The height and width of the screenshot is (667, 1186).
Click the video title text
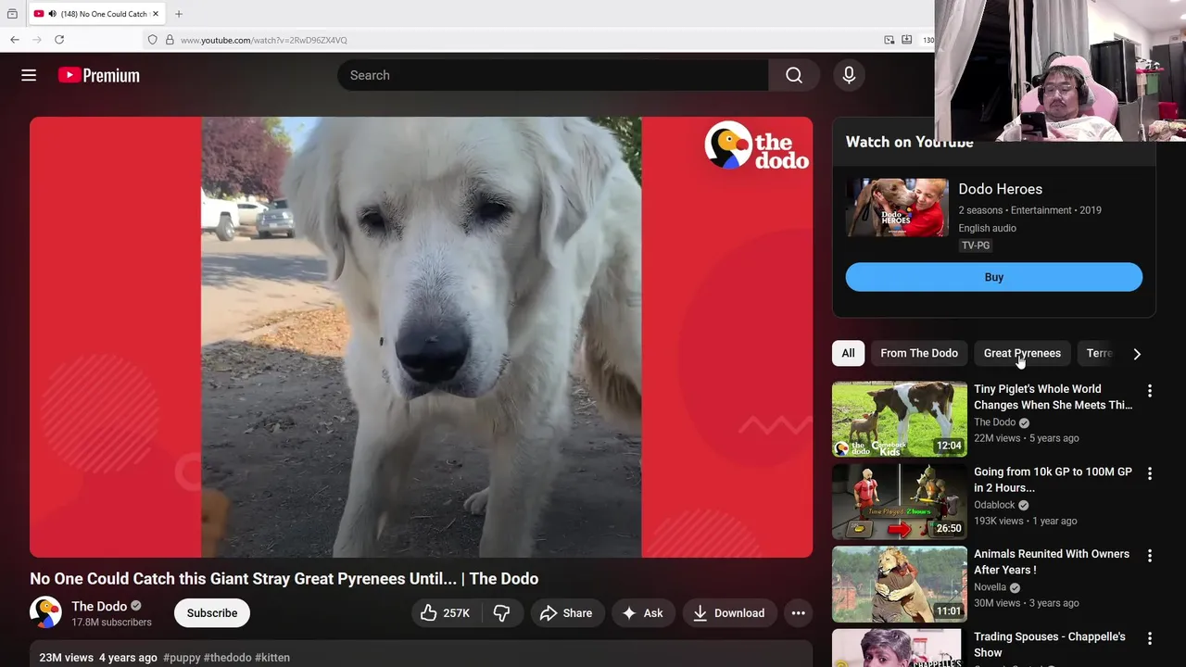[284, 579]
